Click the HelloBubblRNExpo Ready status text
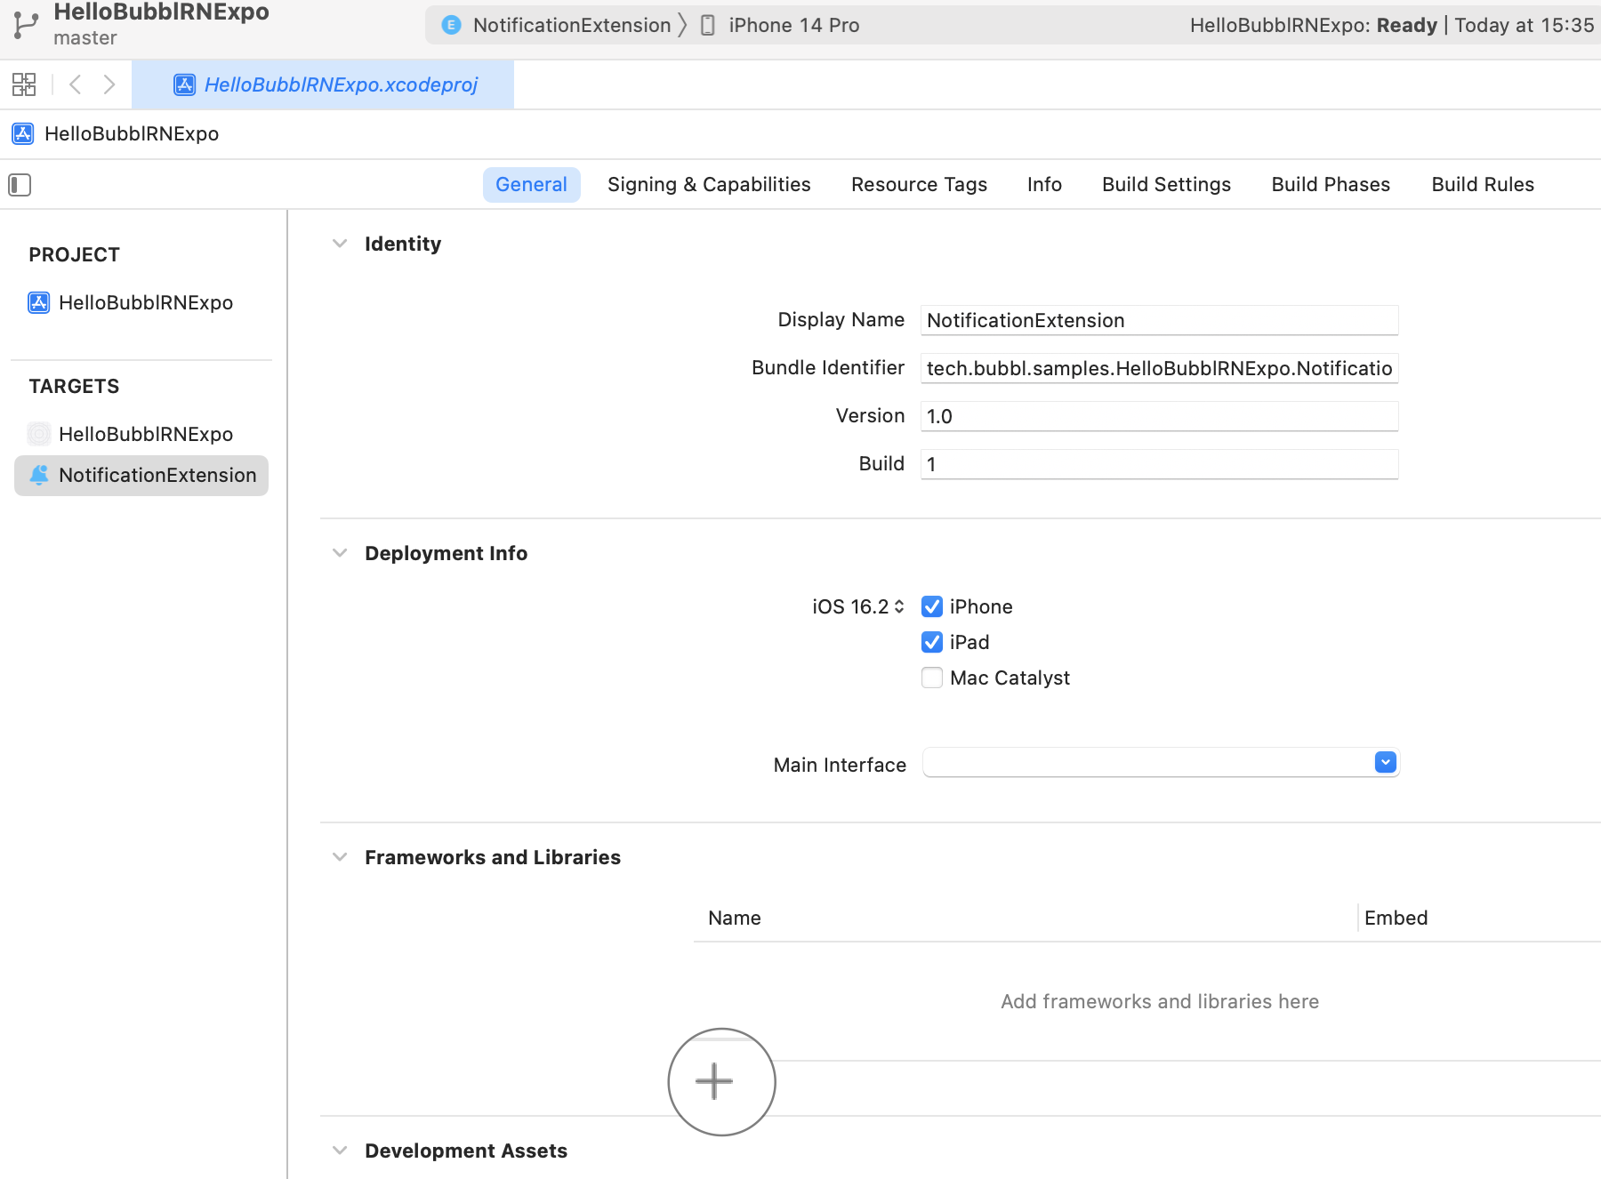Screen dimensions: 1601x1179 tap(1314, 25)
